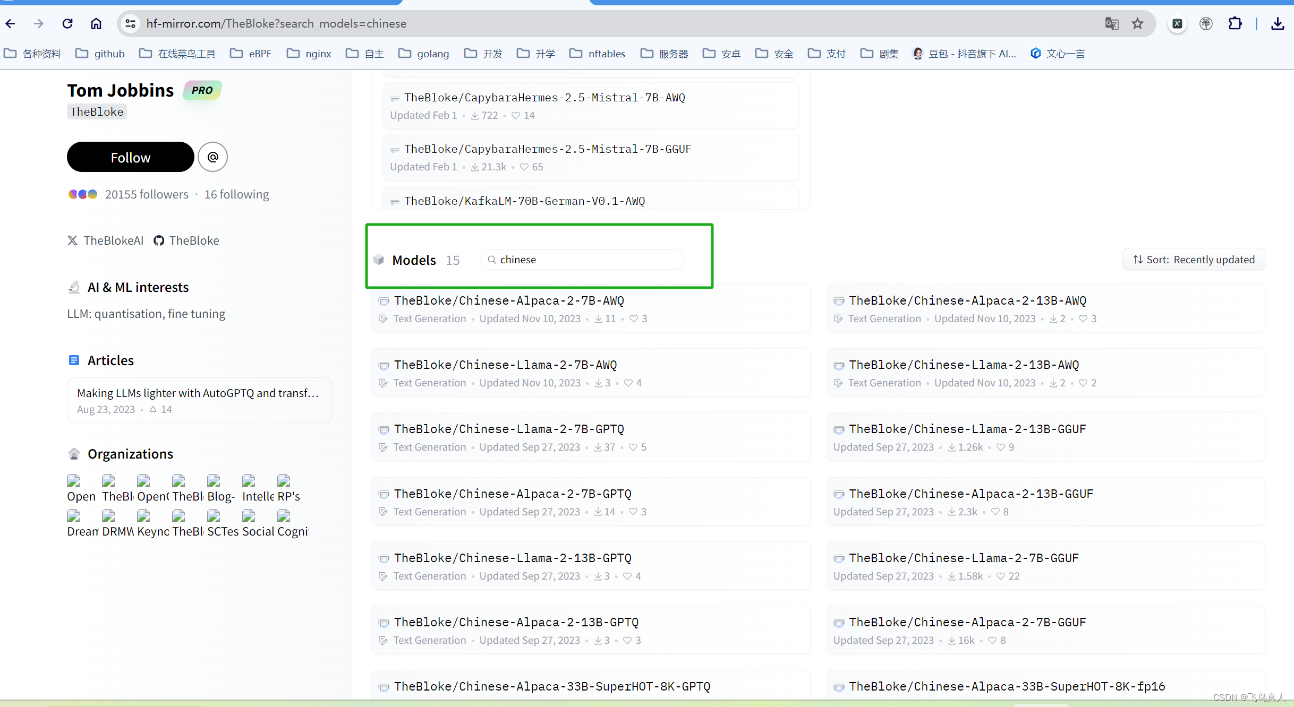Bookmark page with star icon
Screen dimensions: 1294x707
1137,23
